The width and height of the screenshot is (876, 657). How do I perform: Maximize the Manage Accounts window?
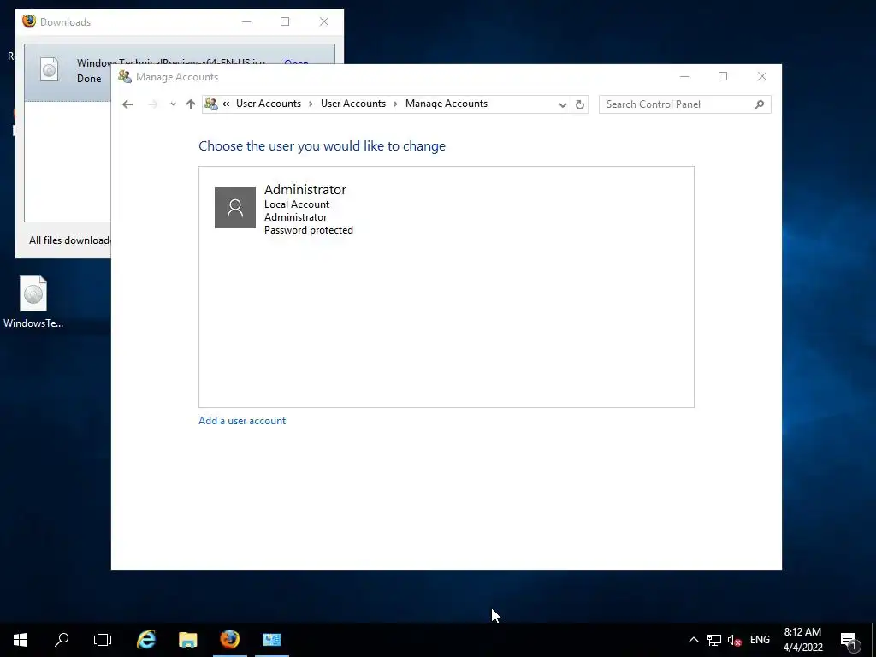723,76
